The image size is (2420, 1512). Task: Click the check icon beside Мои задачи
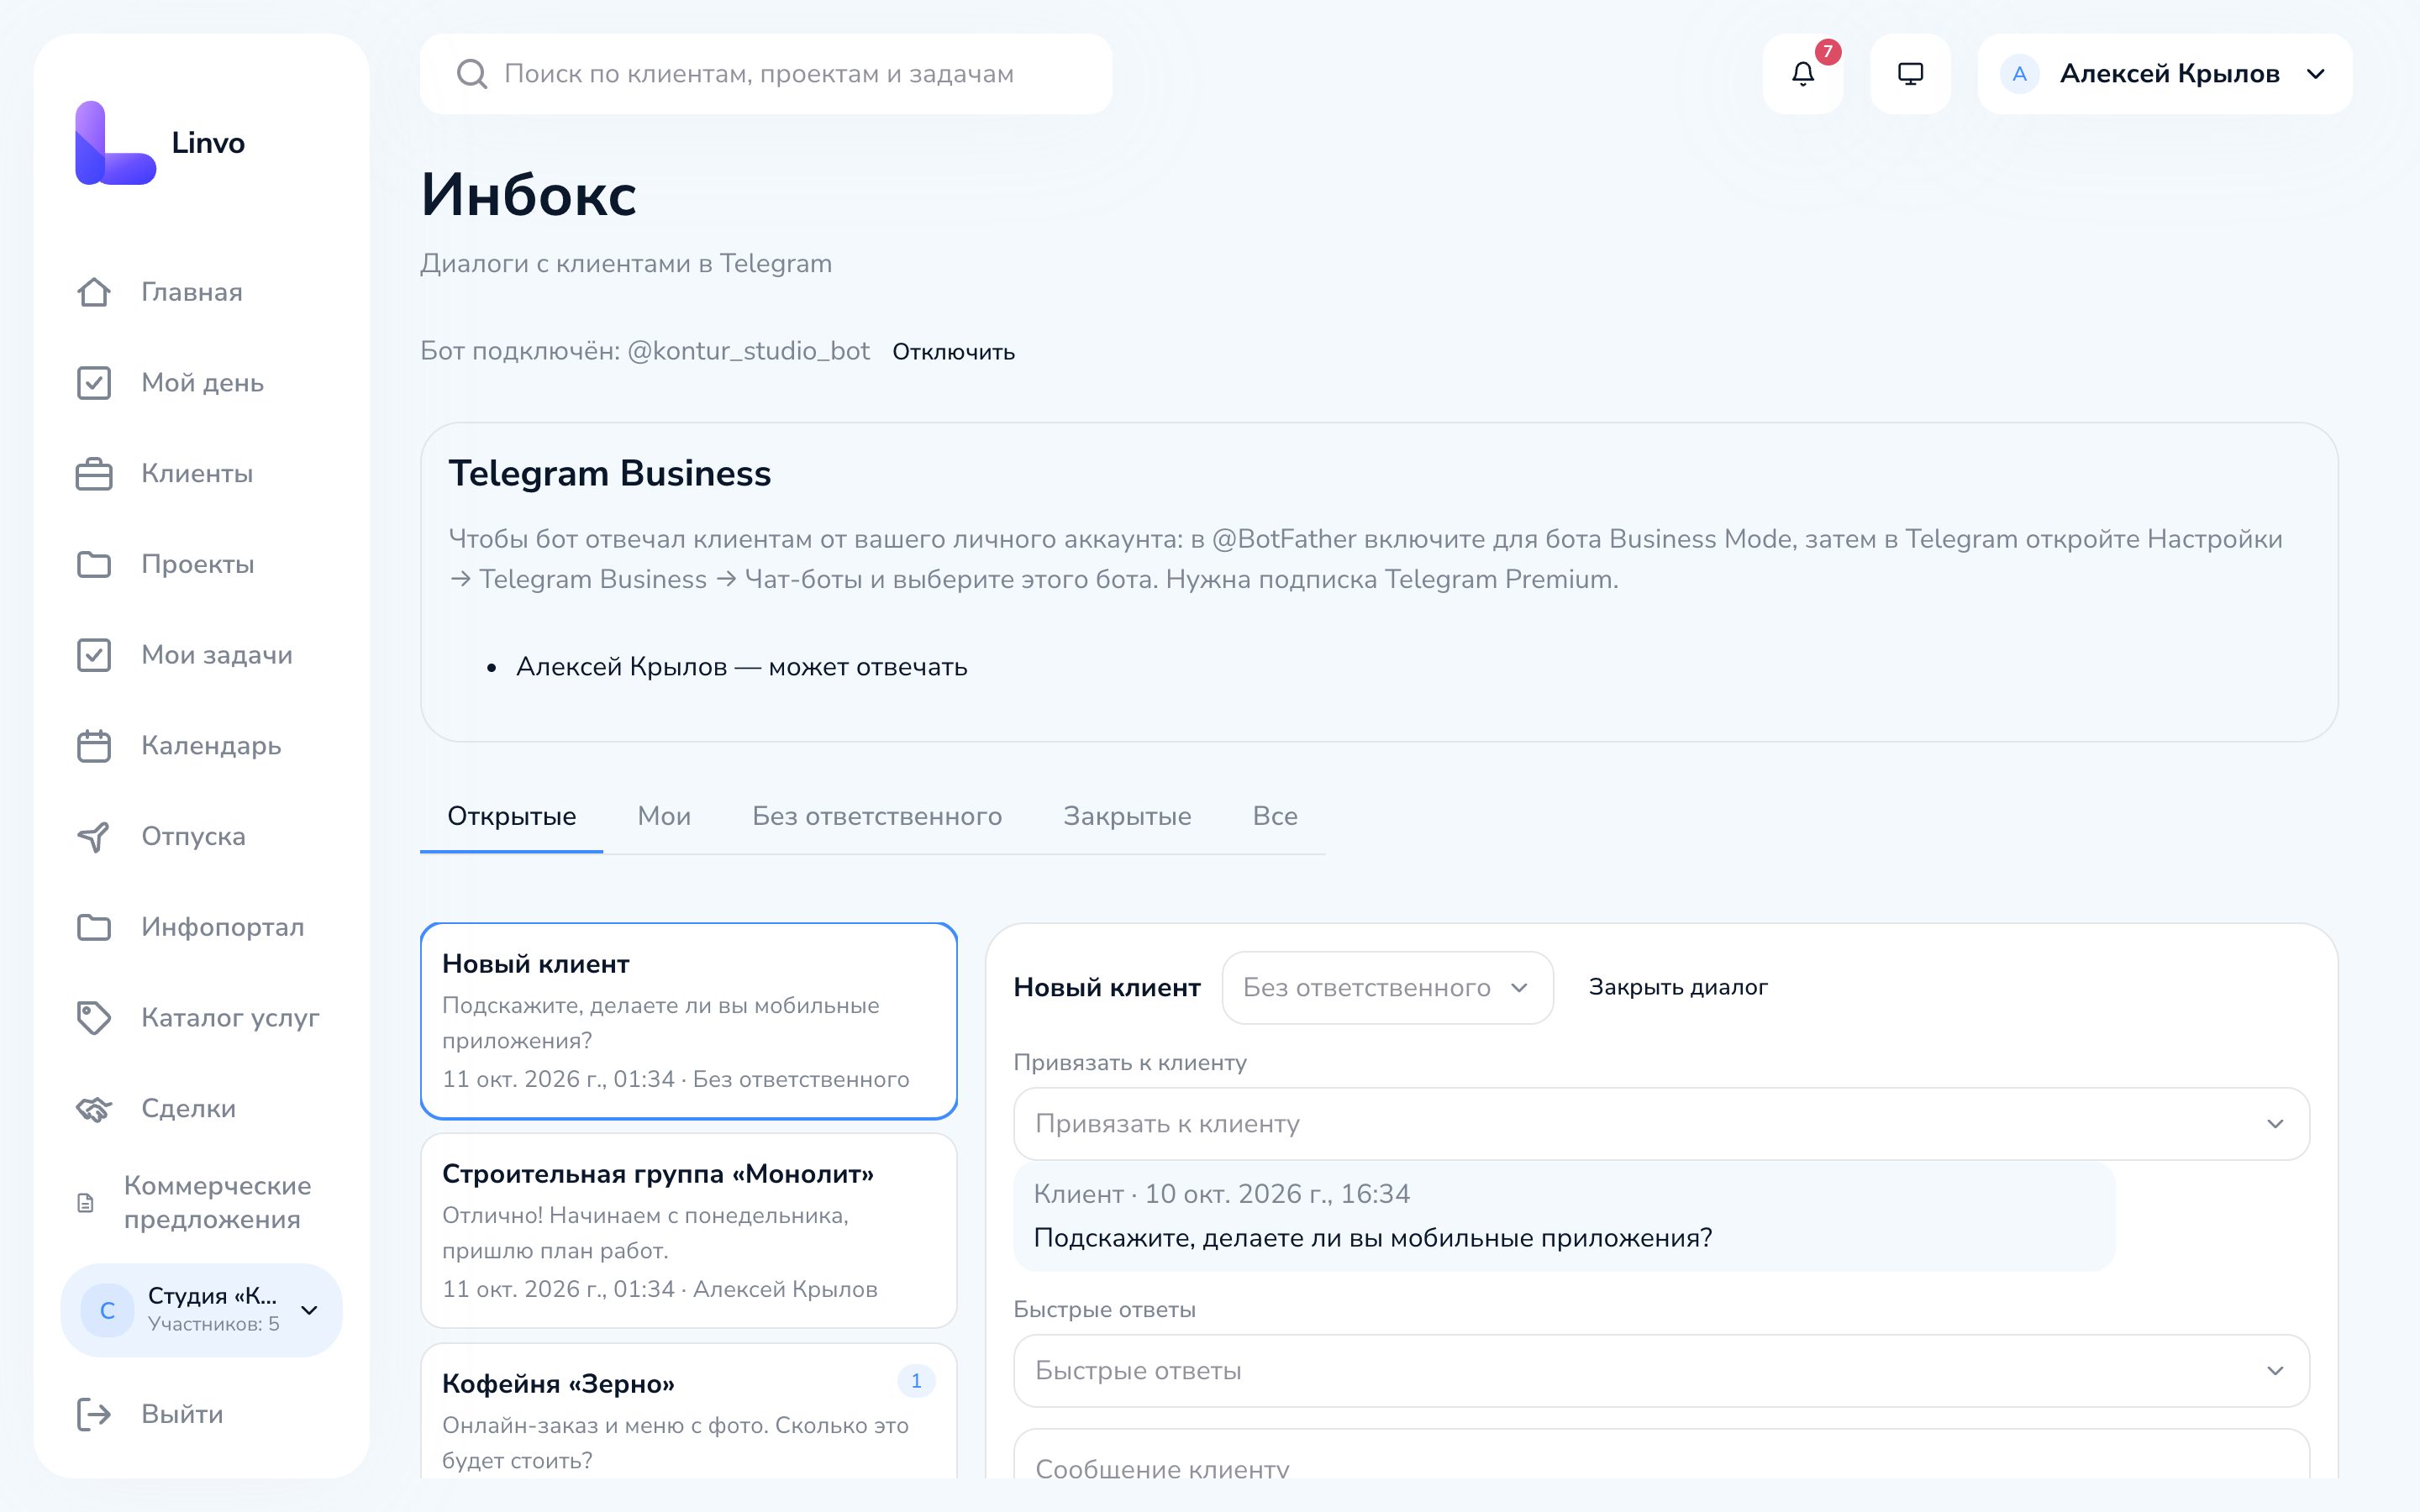94,655
